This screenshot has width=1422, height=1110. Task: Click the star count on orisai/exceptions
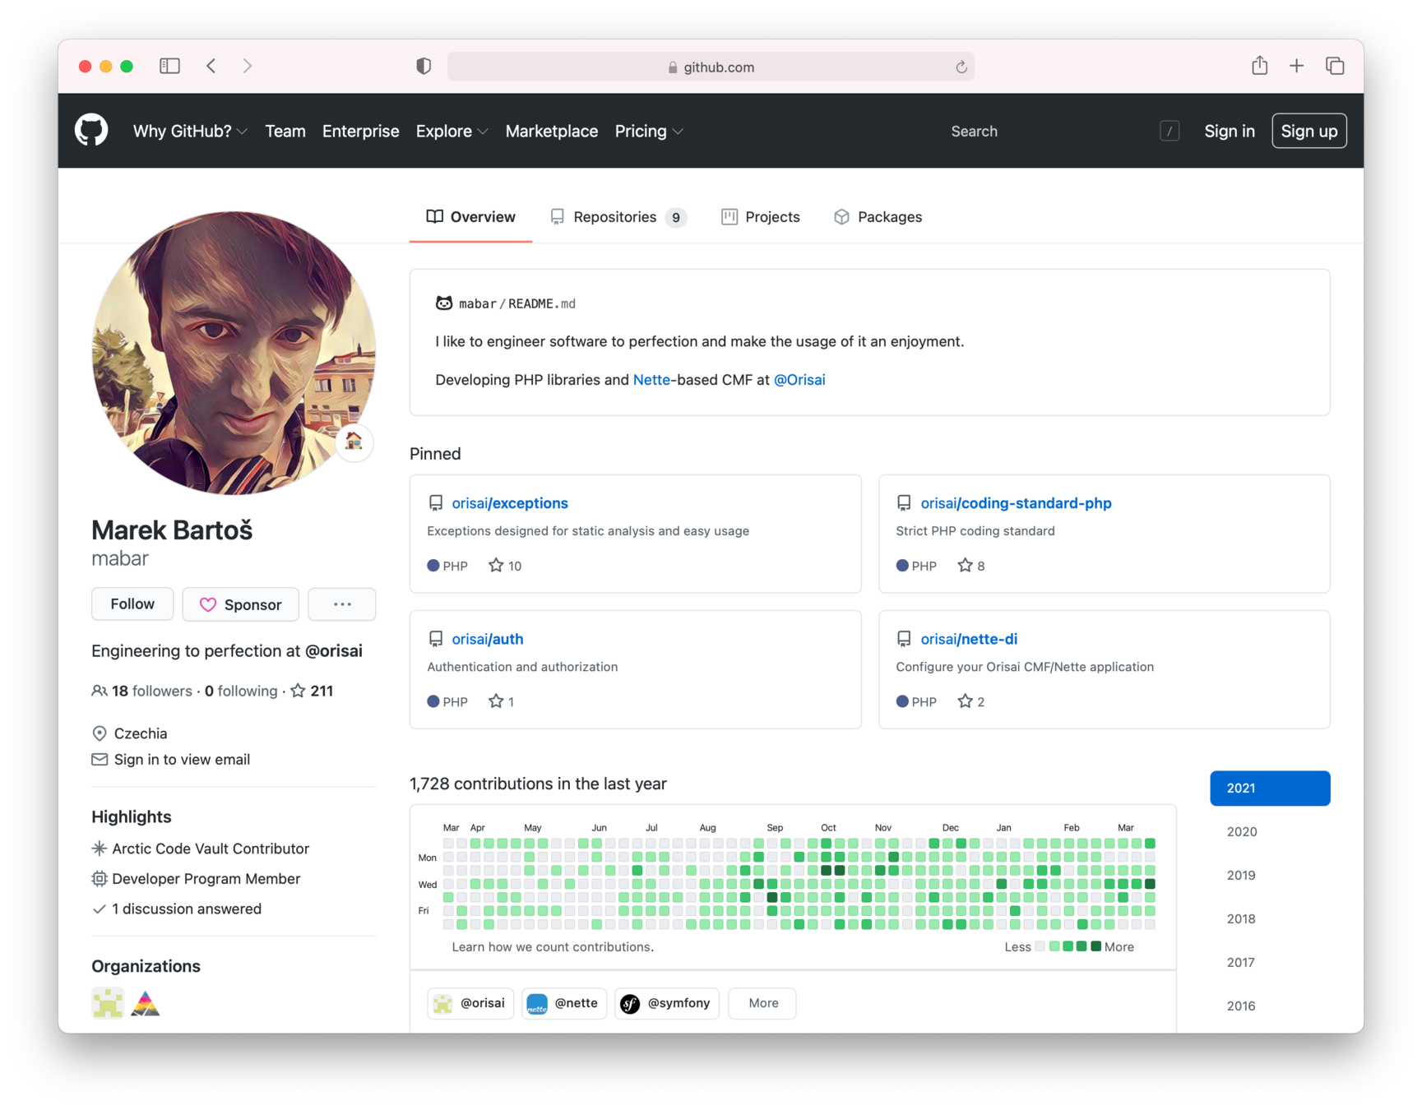(505, 566)
